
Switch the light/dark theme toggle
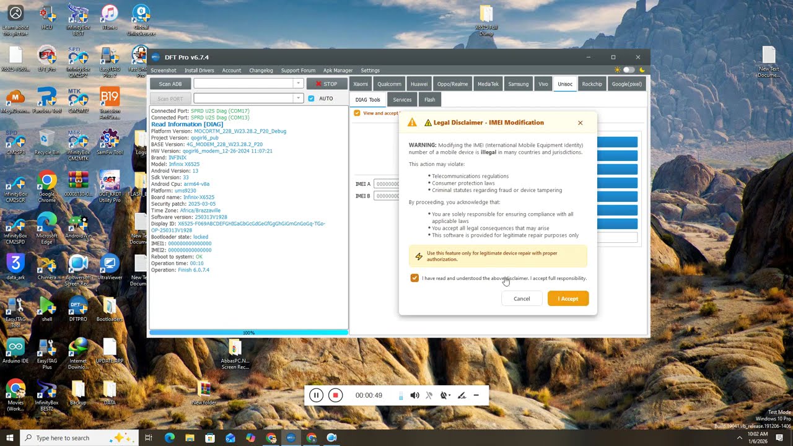click(629, 70)
